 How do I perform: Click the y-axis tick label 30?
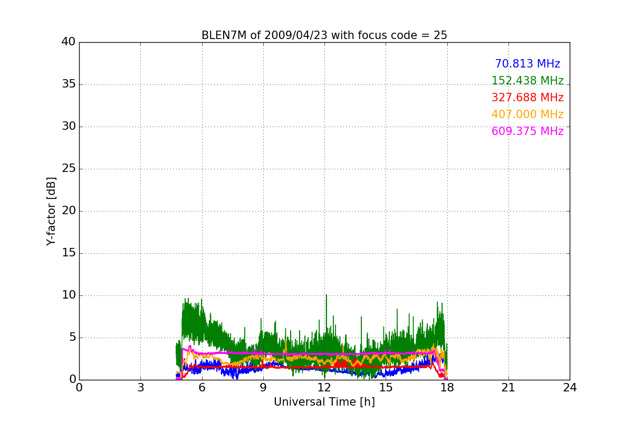(69, 127)
